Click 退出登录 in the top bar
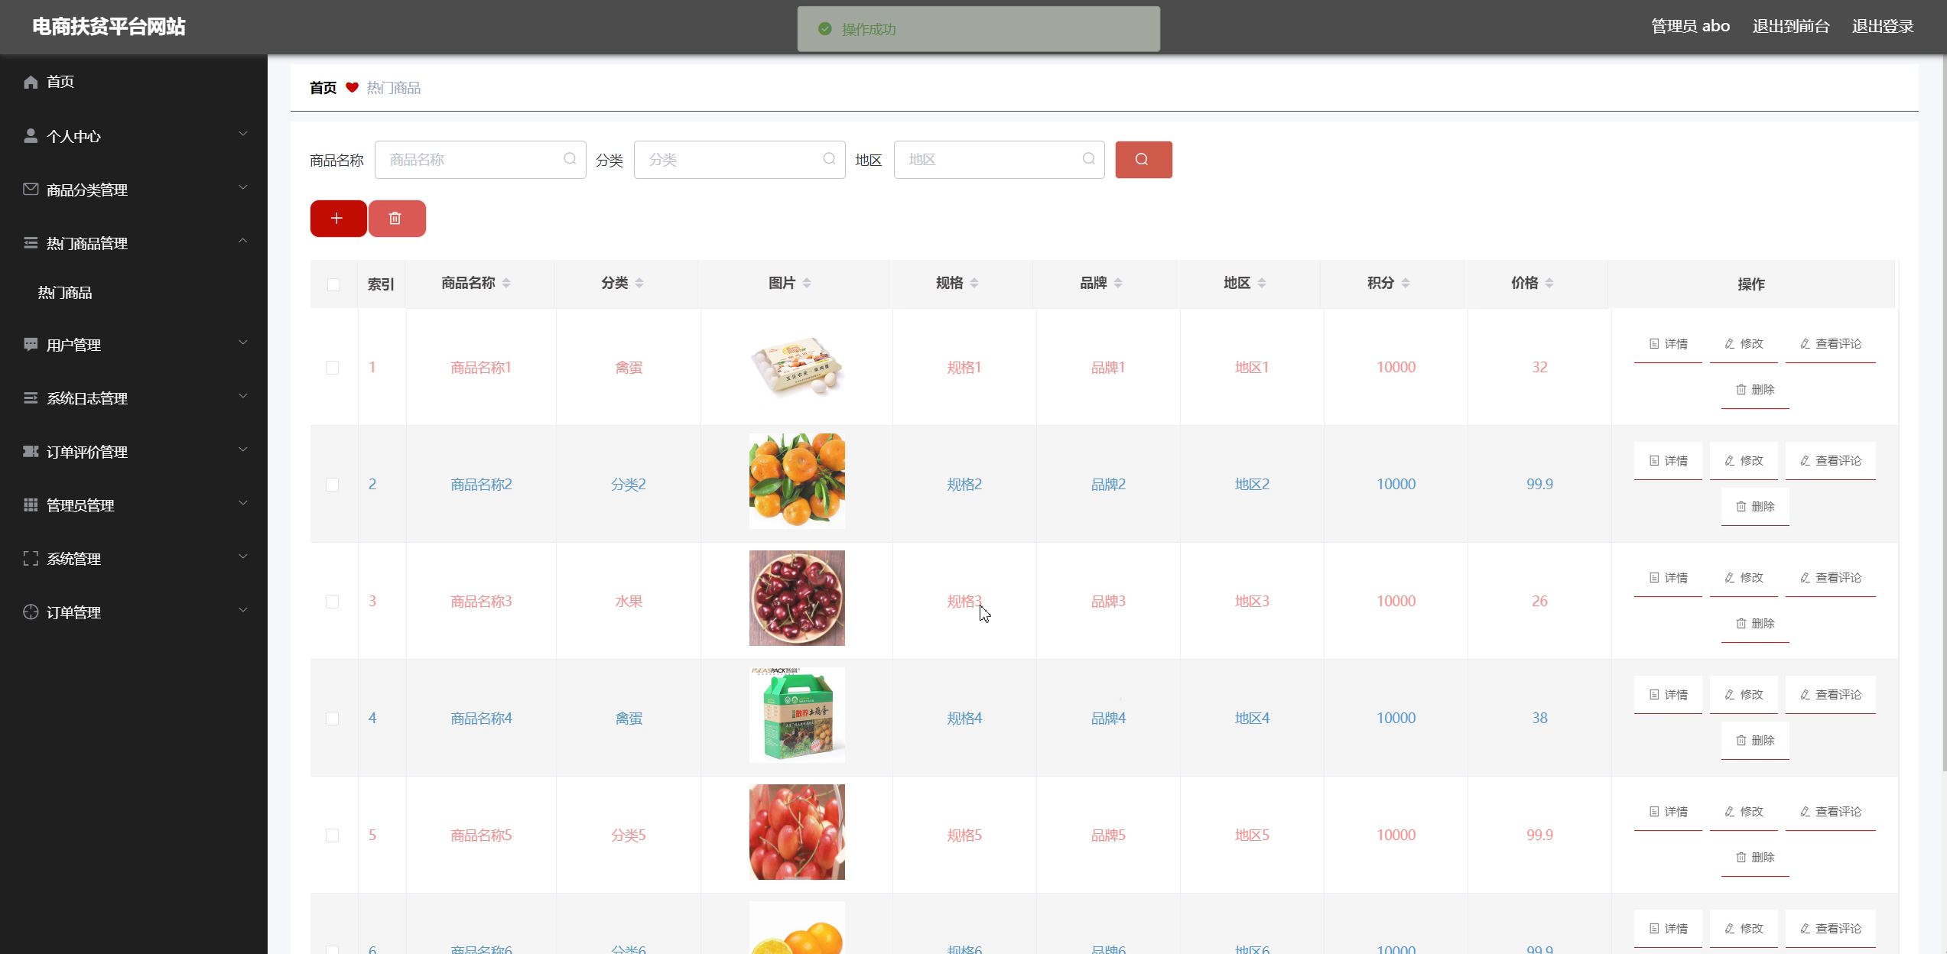Viewport: 1947px width, 954px height. click(1883, 27)
